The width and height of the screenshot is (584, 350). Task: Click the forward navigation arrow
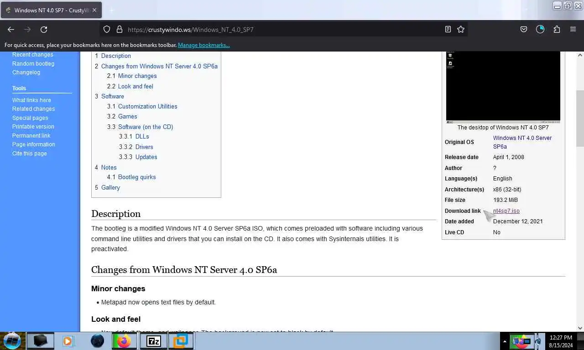coord(27,29)
